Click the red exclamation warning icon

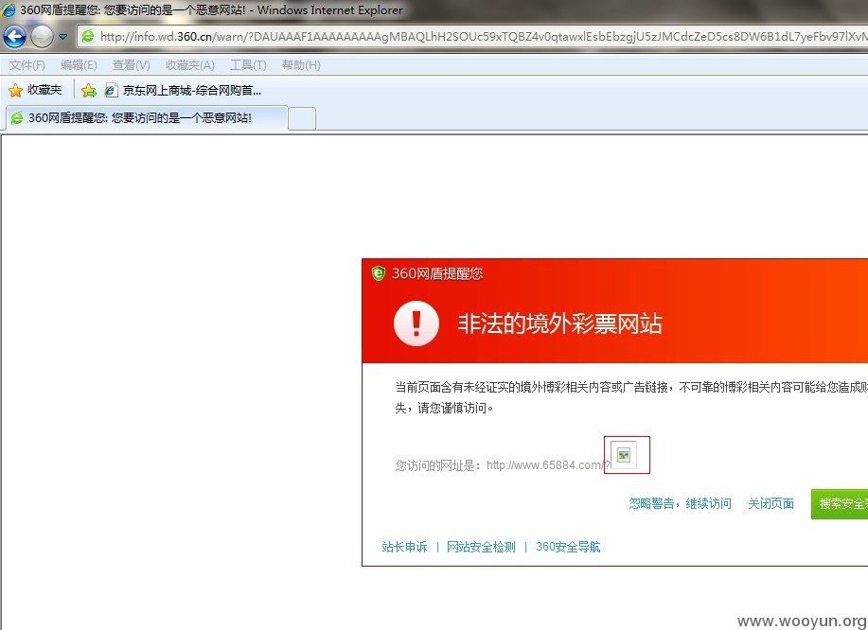click(x=416, y=324)
